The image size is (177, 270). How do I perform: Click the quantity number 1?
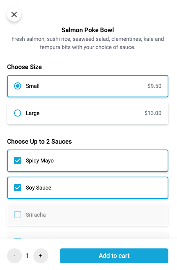pyautogui.click(x=27, y=256)
